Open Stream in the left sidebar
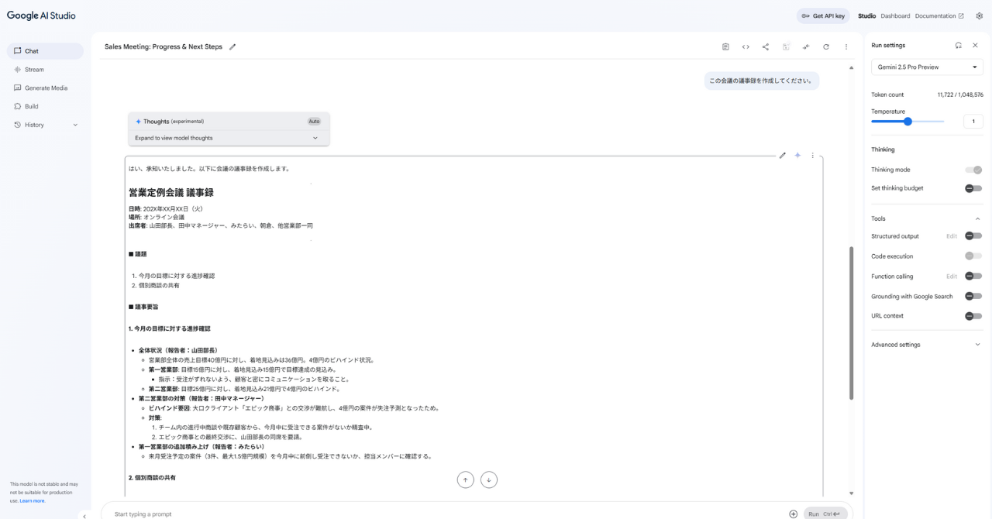The height and width of the screenshot is (519, 992). point(35,70)
